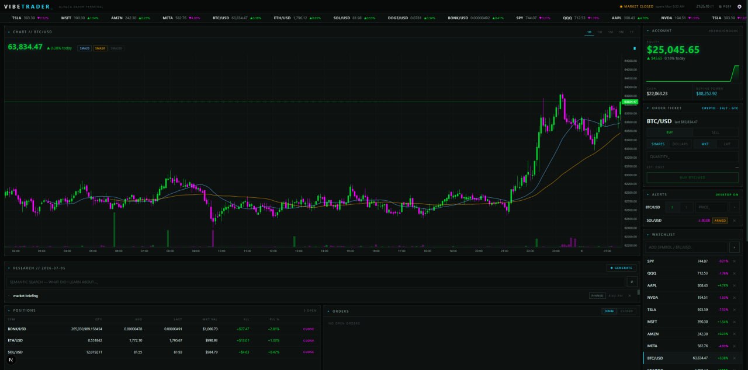Click the semantic search input field
This screenshot has height=370, width=748.
316,282
